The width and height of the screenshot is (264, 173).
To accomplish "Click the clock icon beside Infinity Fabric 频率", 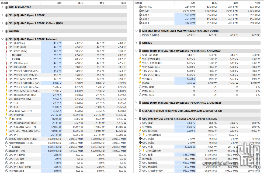I will (x=6, y=139).
